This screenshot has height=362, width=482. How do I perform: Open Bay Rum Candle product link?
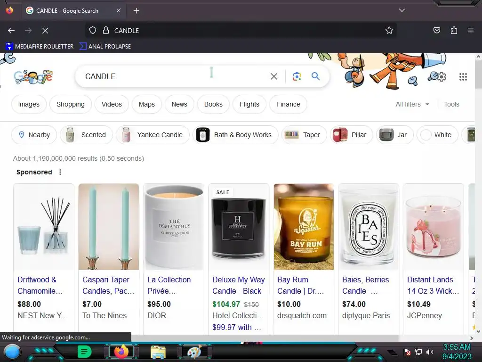click(300, 285)
